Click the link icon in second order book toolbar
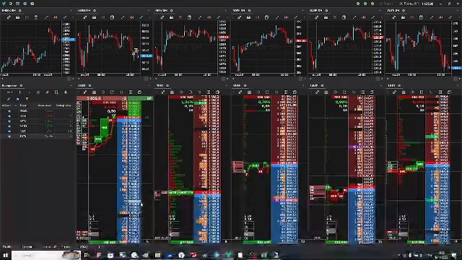This screenshot has height=260, width=462. 162,92
